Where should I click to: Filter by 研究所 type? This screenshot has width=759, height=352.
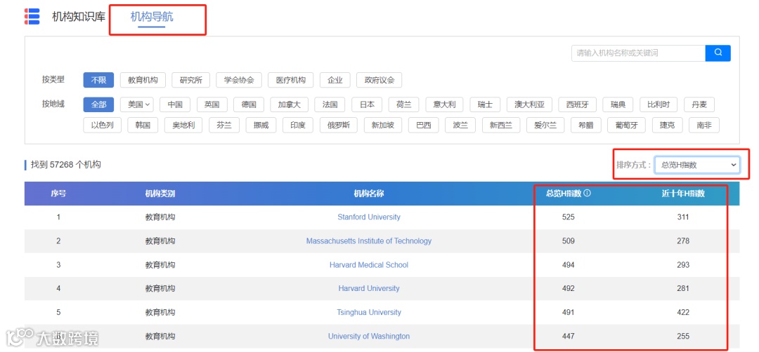click(190, 80)
